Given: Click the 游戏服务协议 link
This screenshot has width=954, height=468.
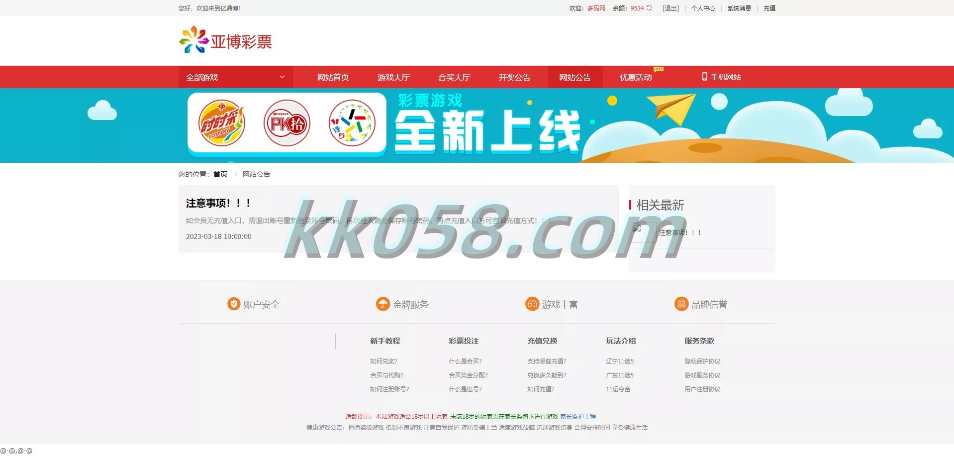Looking at the screenshot, I should [x=702, y=375].
